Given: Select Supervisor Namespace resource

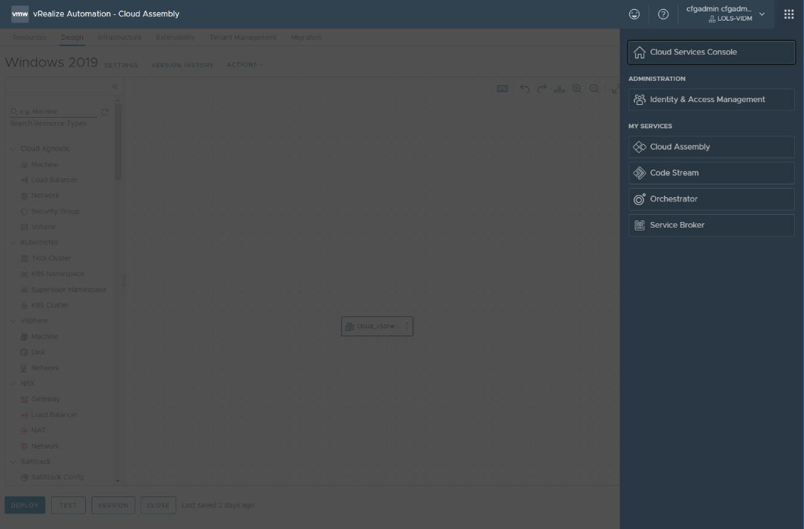Looking at the screenshot, I should pos(63,289).
